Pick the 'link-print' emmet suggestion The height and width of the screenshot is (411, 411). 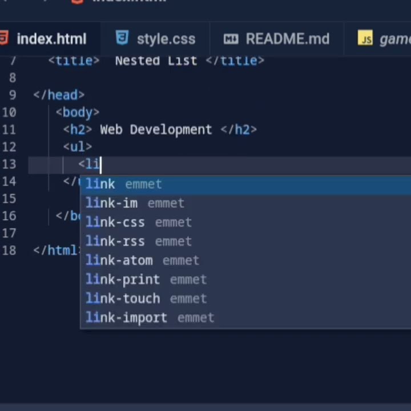245,280
